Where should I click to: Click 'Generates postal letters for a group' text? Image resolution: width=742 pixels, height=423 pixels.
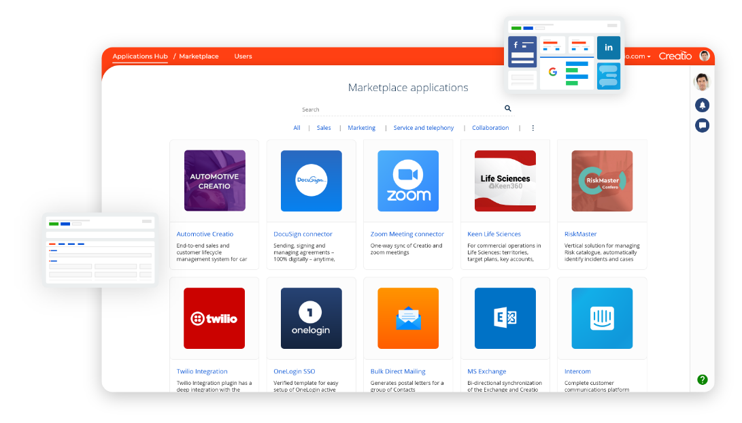point(407,386)
